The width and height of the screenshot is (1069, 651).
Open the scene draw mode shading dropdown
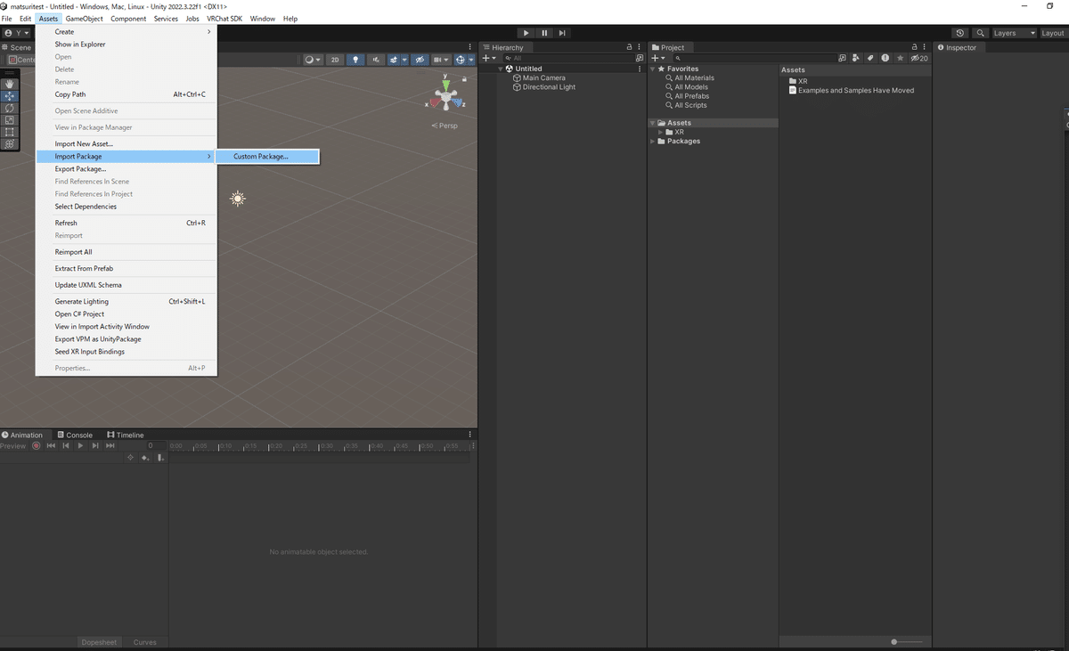[x=313, y=60]
